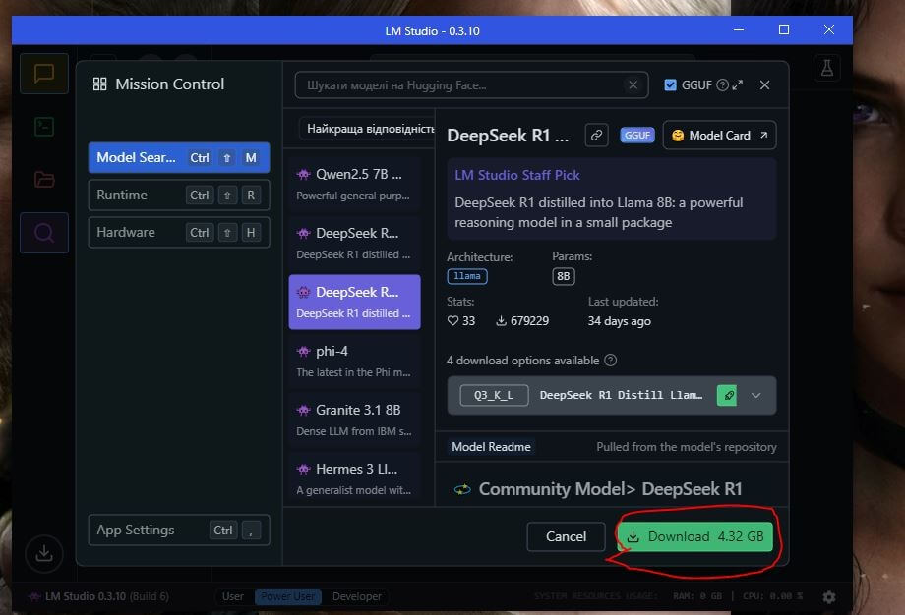Clear the Hugging Face search field
905x615 pixels.
(633, 85)
